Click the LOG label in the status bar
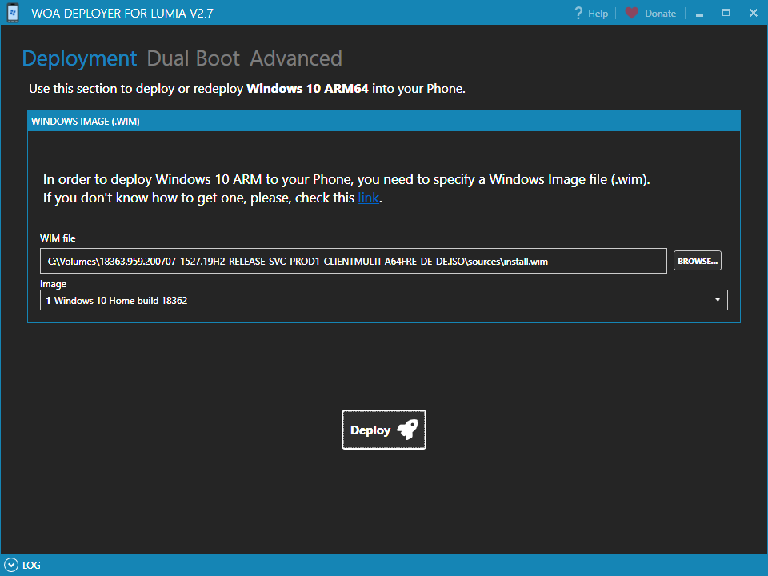768x576 pixels. pos(31,566)
